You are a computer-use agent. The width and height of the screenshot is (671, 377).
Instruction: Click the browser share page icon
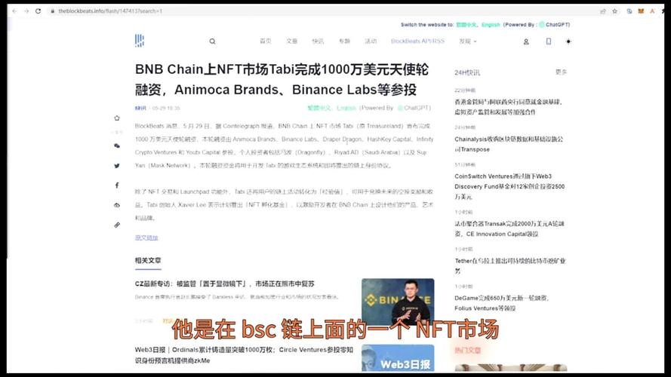[603, 11]
